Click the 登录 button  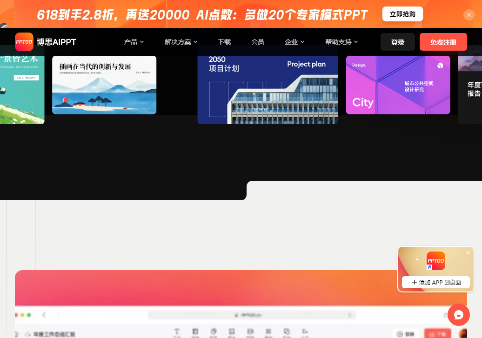(398, 42)
